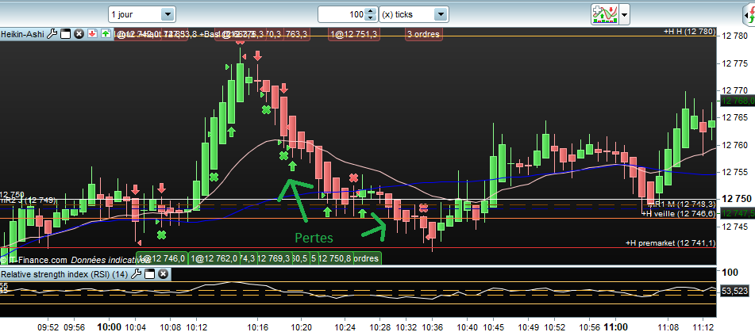Select the green '1@12 746,0' order label

[162, 258]
